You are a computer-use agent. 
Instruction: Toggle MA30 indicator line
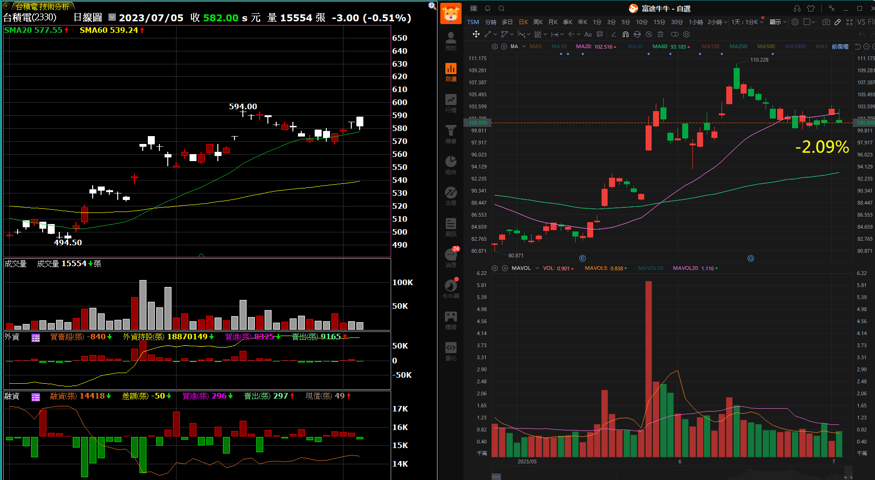(x=635, y=46)
